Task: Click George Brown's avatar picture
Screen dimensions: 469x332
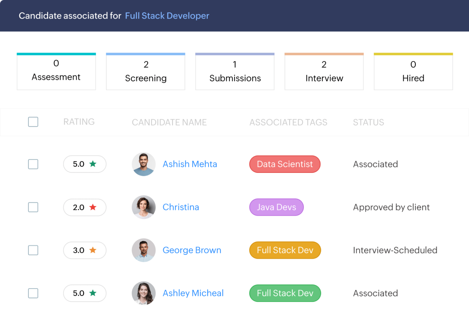Action: (x=144, y=250)
